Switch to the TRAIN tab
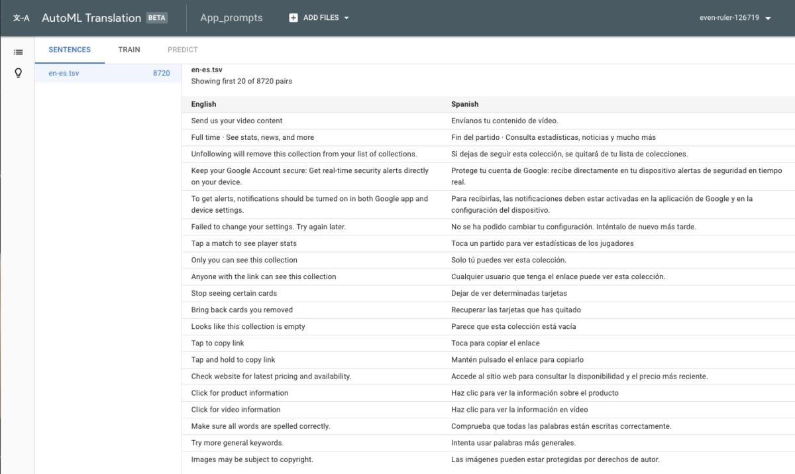Viewport: 795px width, 474px height. coord(129,50)
